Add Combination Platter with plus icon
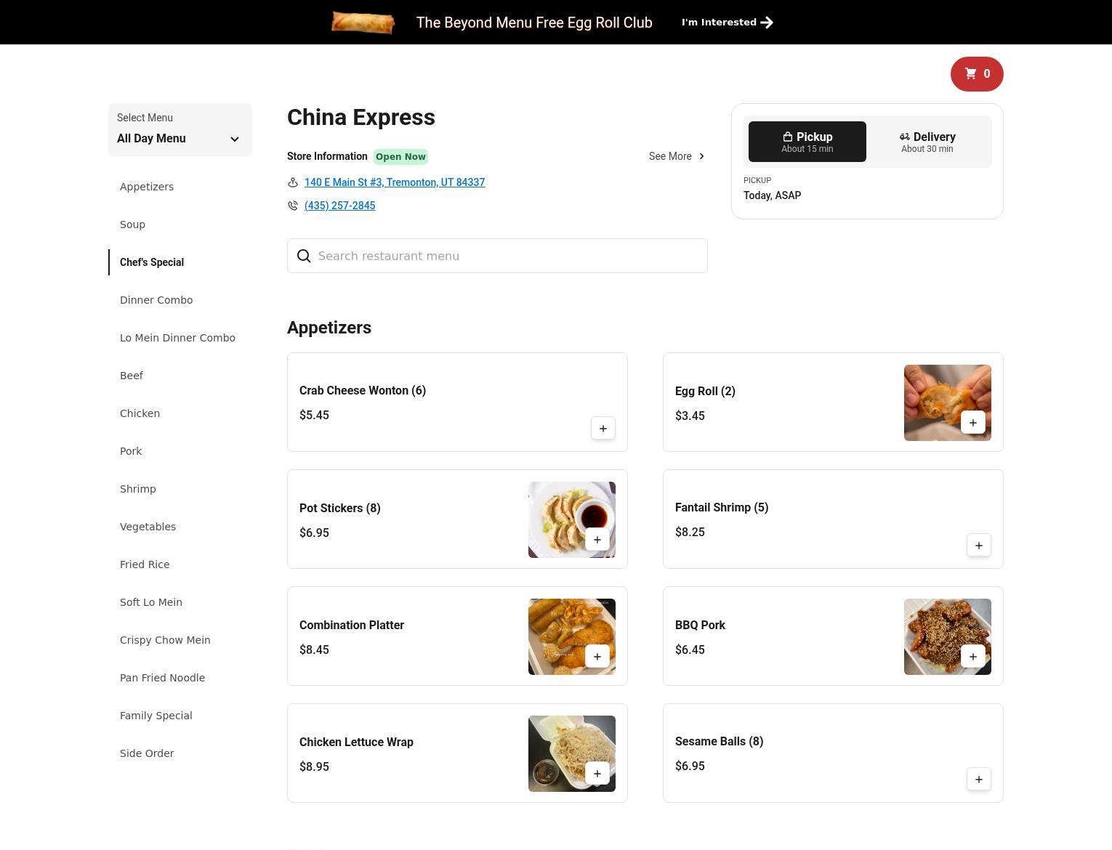Viewport: 1112px width, 850px height. pos(597,657)
